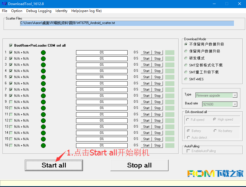Click the Start all button
Screen dimensions: 246x187
coord(54,165)
